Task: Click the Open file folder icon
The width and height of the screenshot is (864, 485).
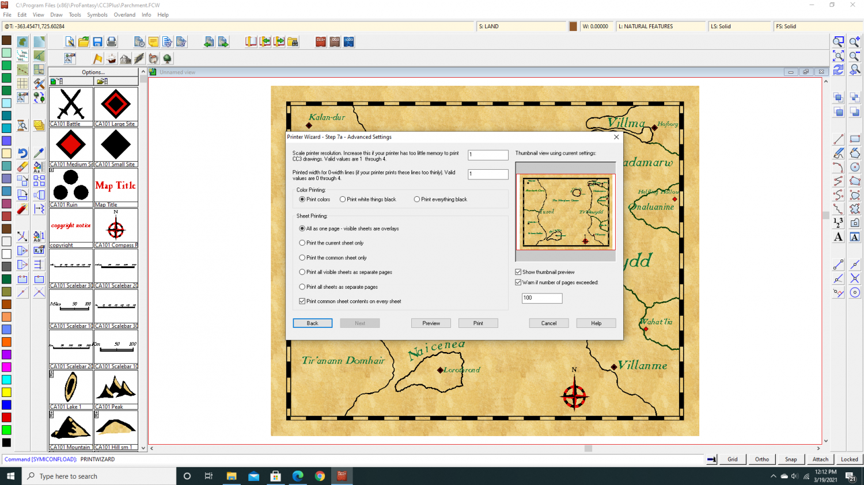Action: coord(84,42)
